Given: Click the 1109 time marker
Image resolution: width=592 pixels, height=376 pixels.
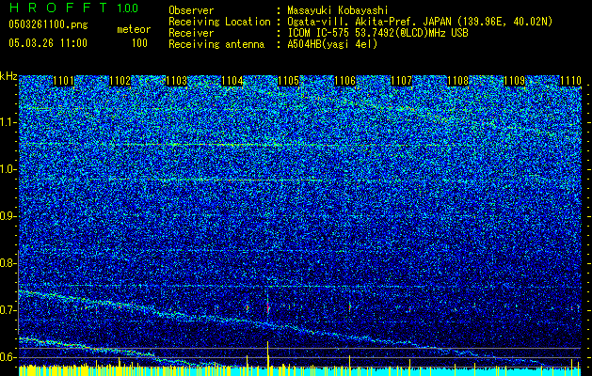Looking at the screenshot, I should point(514,81).
